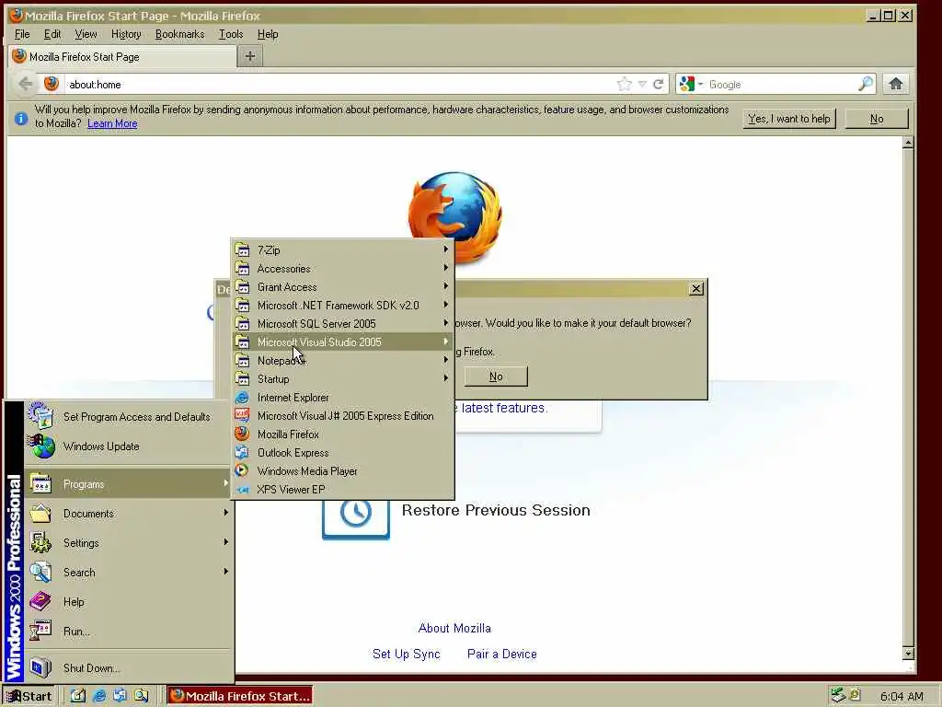Open the Bookmarks menu in Firefox
Screen dimensions: 942x707
click(x=179, y=34)
